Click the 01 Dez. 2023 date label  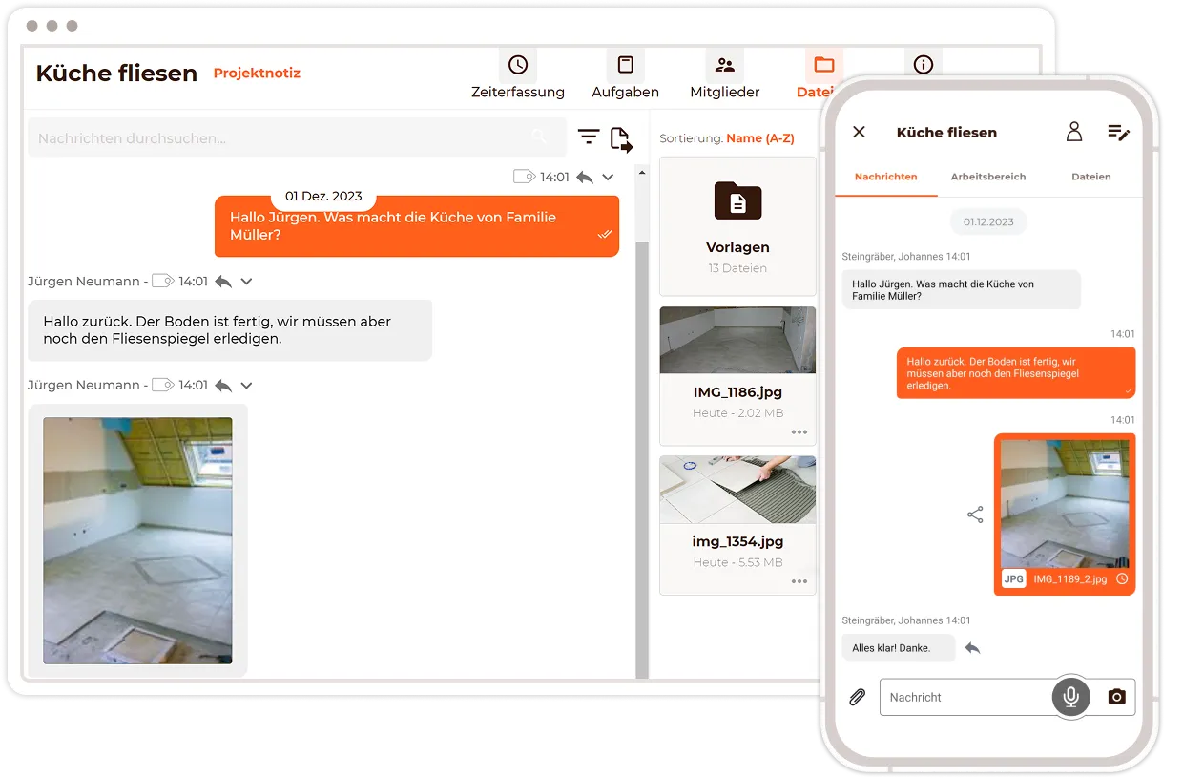pos(324,196)
